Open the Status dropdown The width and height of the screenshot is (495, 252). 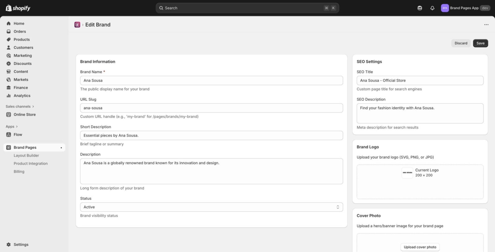pyautogui.click(x=211, y=207)
